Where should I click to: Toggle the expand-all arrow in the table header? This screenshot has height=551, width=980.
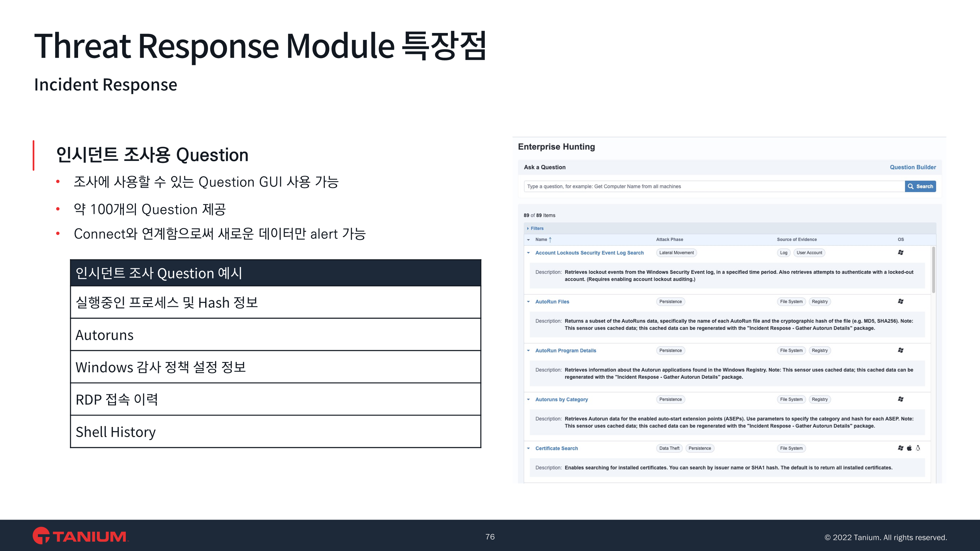click(529, 240)
